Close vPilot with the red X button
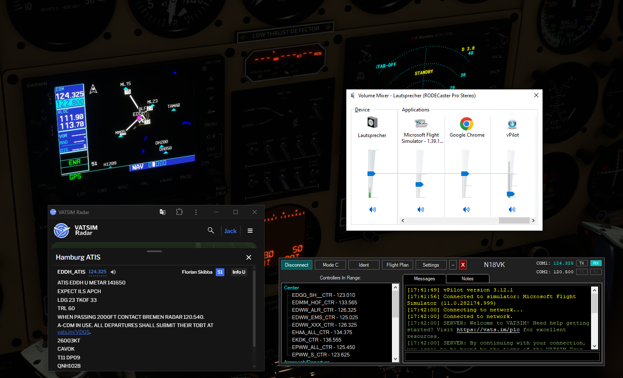623x378 pixels. [463, 265]
